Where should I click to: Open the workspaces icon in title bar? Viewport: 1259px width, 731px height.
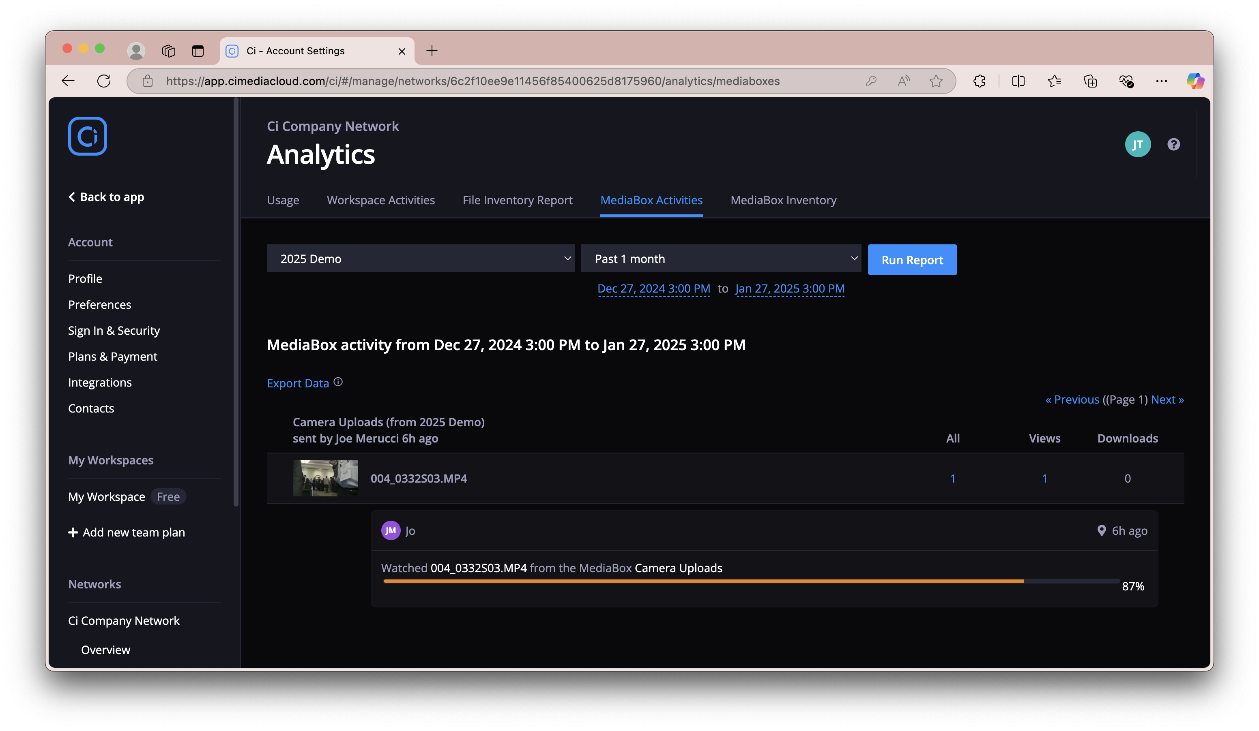click(168, 51)
